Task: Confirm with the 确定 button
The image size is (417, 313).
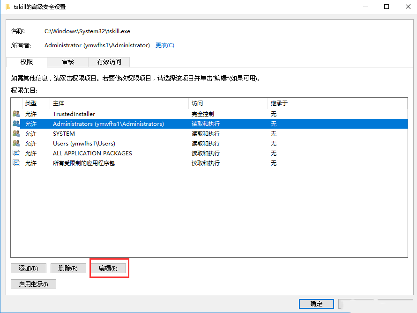Action: tap(316, 304)
